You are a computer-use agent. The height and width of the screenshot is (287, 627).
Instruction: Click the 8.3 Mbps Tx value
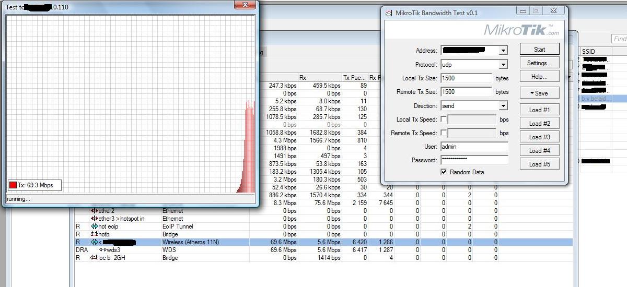pos(284,203)
